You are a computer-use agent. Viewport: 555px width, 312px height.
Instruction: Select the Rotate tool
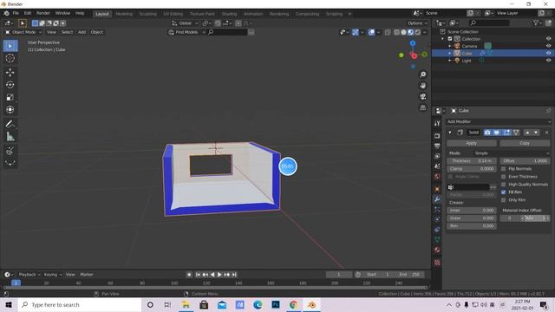coord(10,85)
